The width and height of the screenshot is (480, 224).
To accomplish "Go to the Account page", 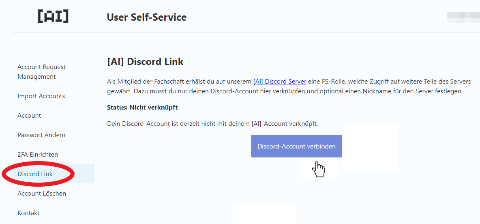I will point(29,116).
